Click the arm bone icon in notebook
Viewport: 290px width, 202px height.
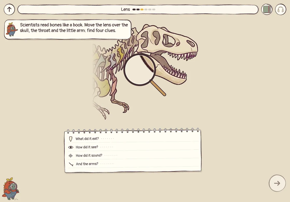coord(71,164)
